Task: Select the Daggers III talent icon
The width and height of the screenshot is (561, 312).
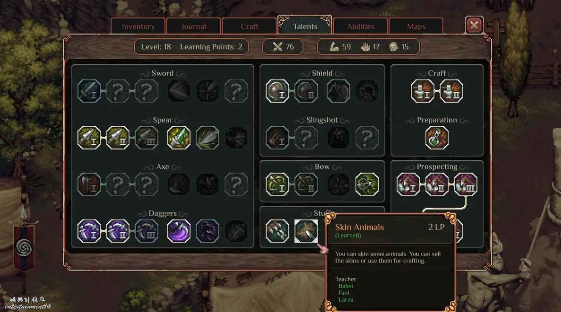Action: 147,231
